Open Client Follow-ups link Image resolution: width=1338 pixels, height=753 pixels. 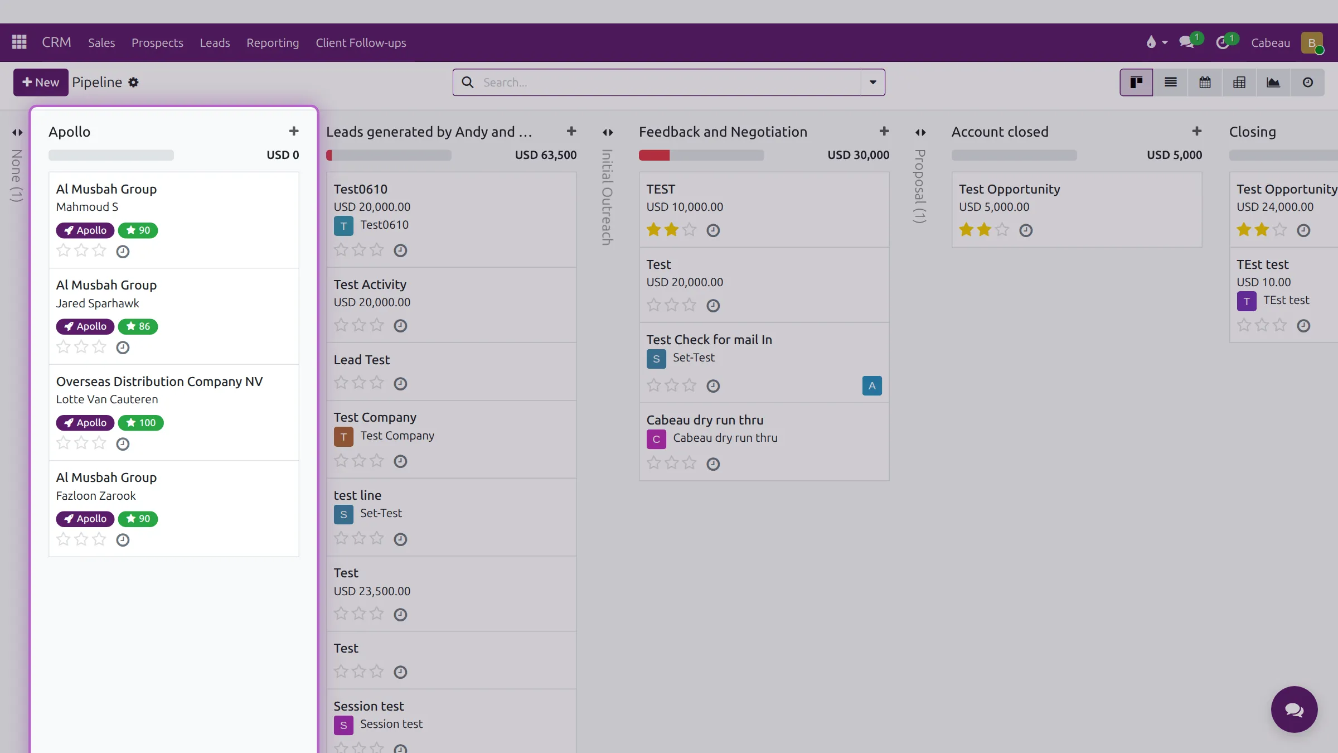tap(361, 42)
